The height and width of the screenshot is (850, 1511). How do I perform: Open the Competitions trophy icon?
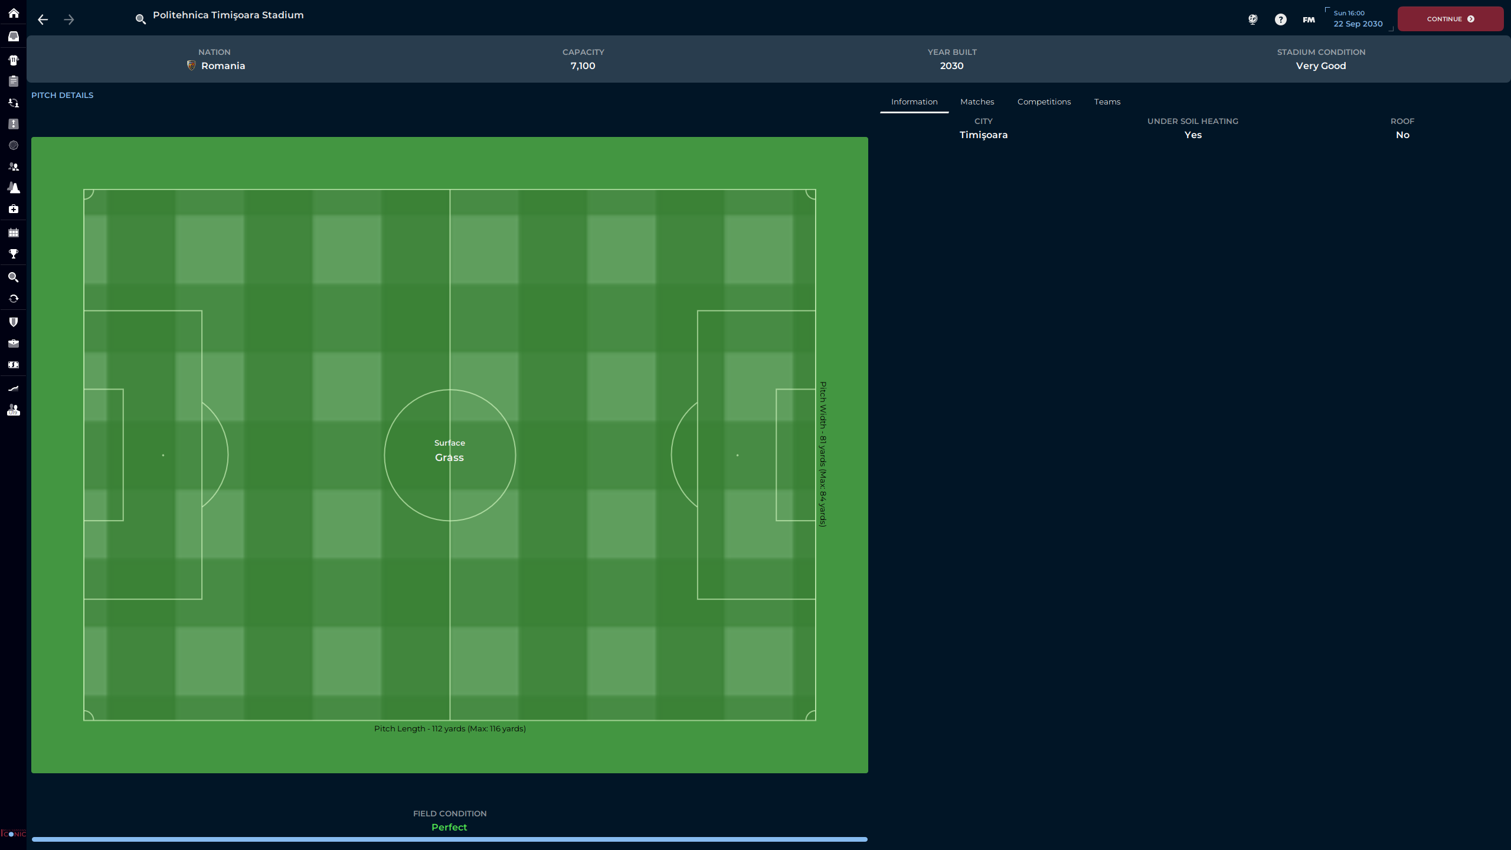[x=13, y=254]
